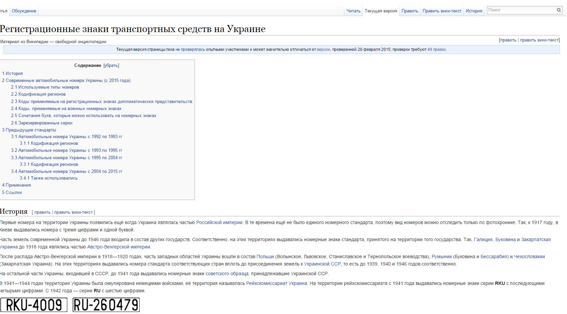Go to 4 Примечания
567x314 pixels.
[16, 185]
